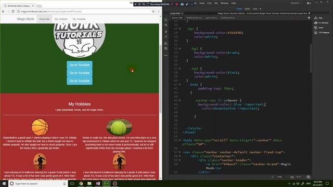The image size is (333, 187).
Task: Reload the browser page
Action: click(x=13, y=11)
